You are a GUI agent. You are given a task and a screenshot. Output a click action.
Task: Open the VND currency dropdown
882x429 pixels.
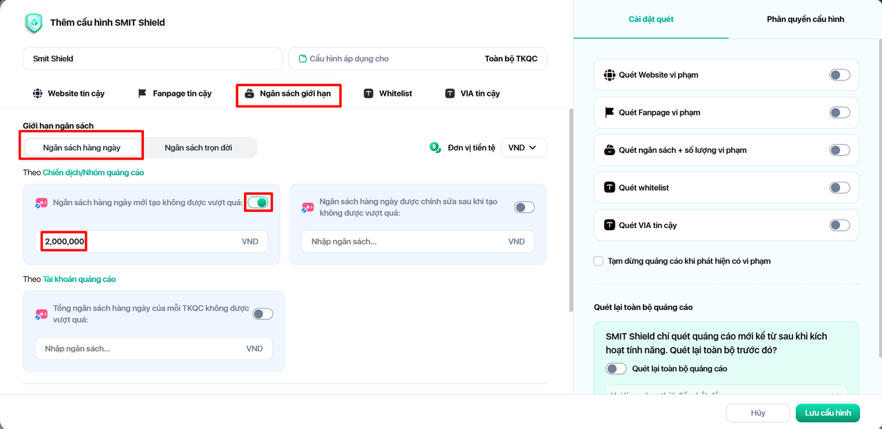coord(523,148)
